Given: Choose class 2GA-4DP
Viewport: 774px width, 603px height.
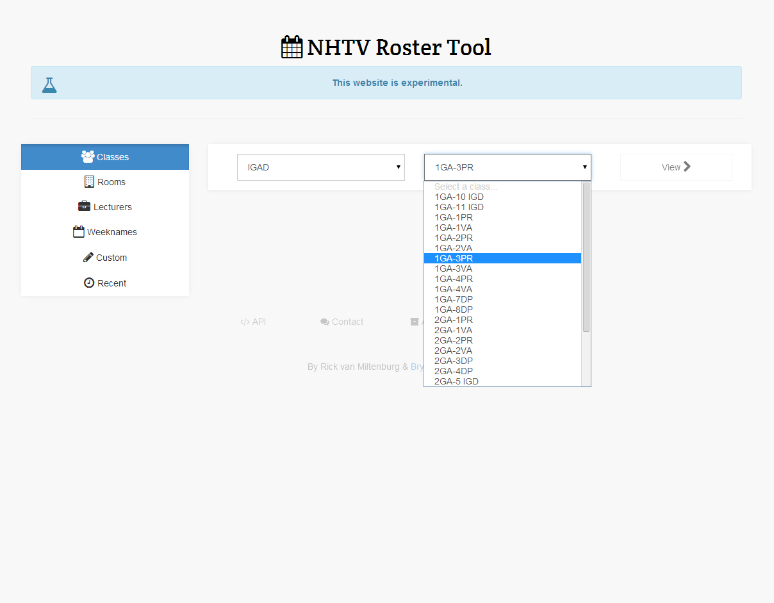Looking at the screenshot, I should click(502, 371).
